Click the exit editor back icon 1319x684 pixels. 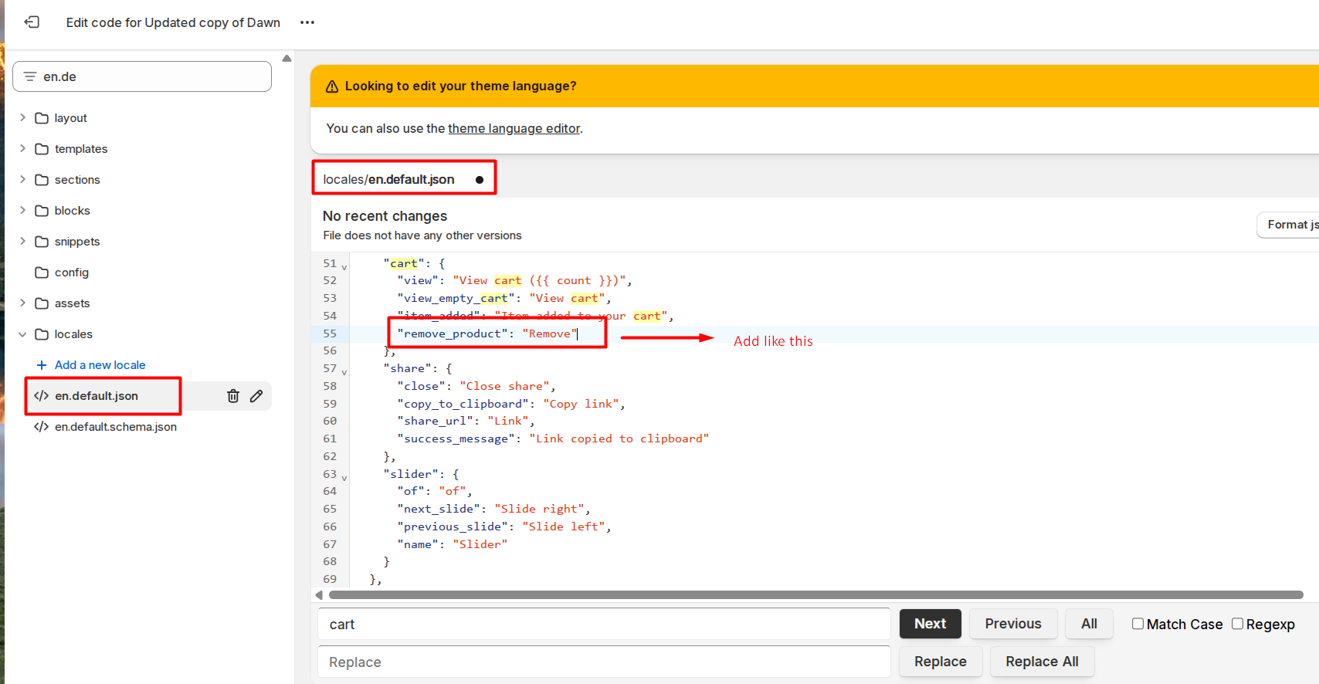pyautogui.click(x=32, y=22)
